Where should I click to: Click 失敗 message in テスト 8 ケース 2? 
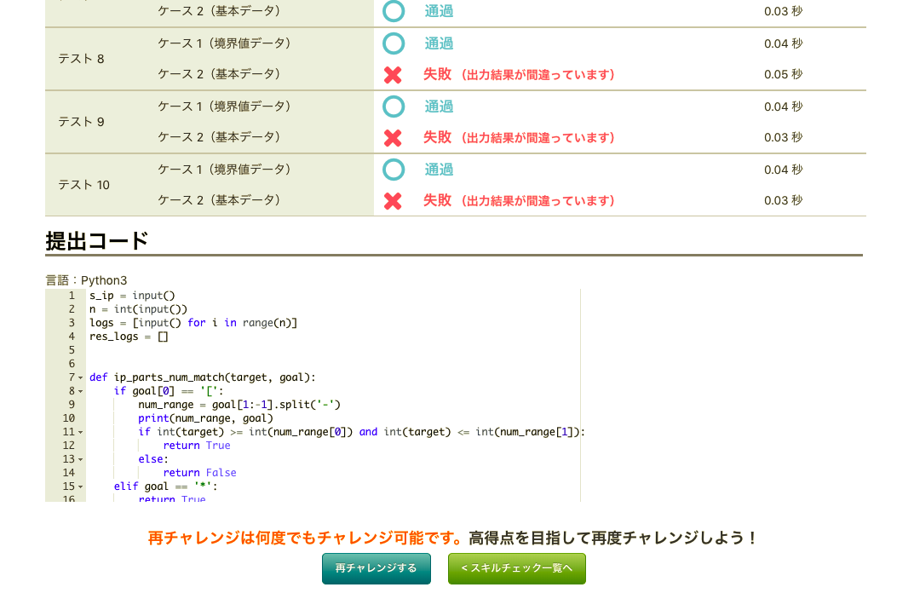pyautogui.click(x=519, y=74)
